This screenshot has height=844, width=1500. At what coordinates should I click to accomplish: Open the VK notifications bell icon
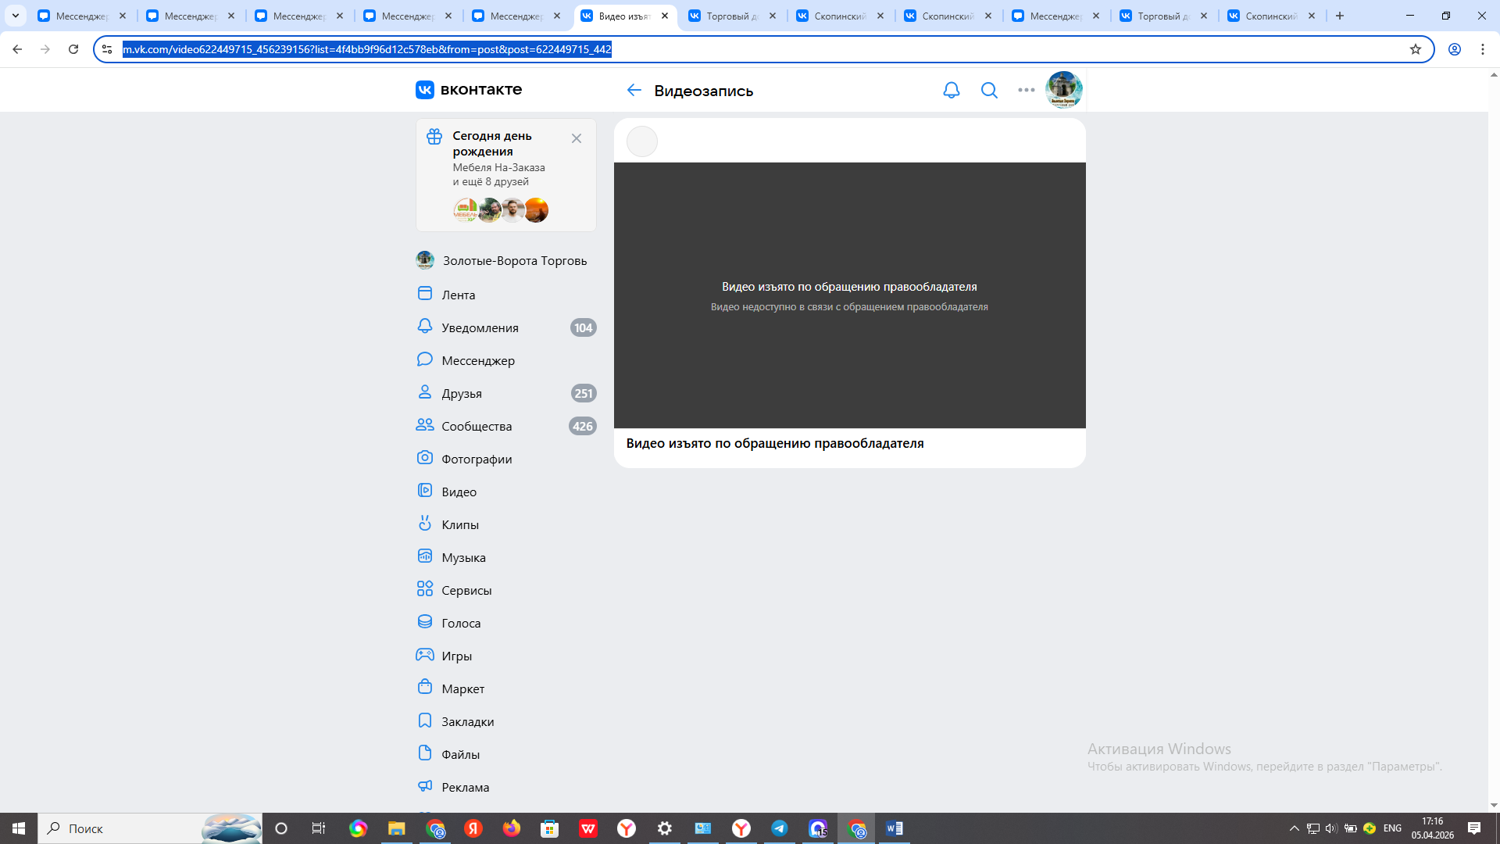tap(951, 91)
